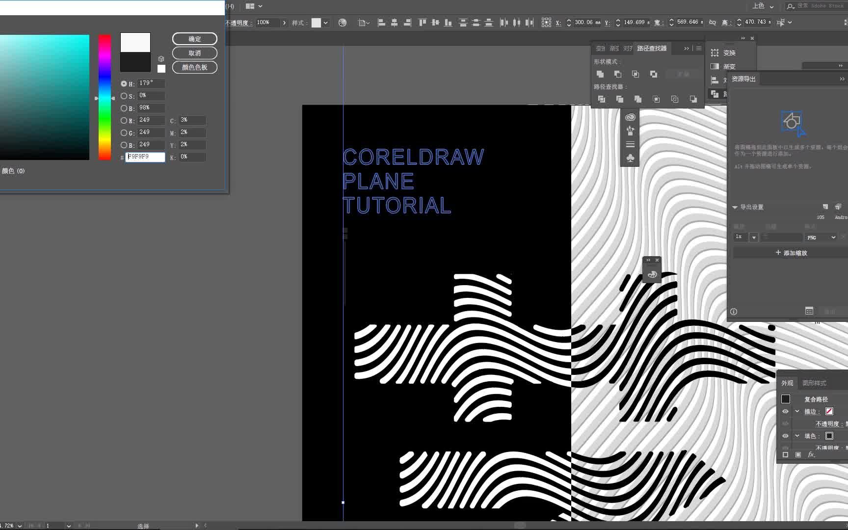The image size is (848, 530).
Task: Toggle constrain width and height link icon
Action: [713, 23]
